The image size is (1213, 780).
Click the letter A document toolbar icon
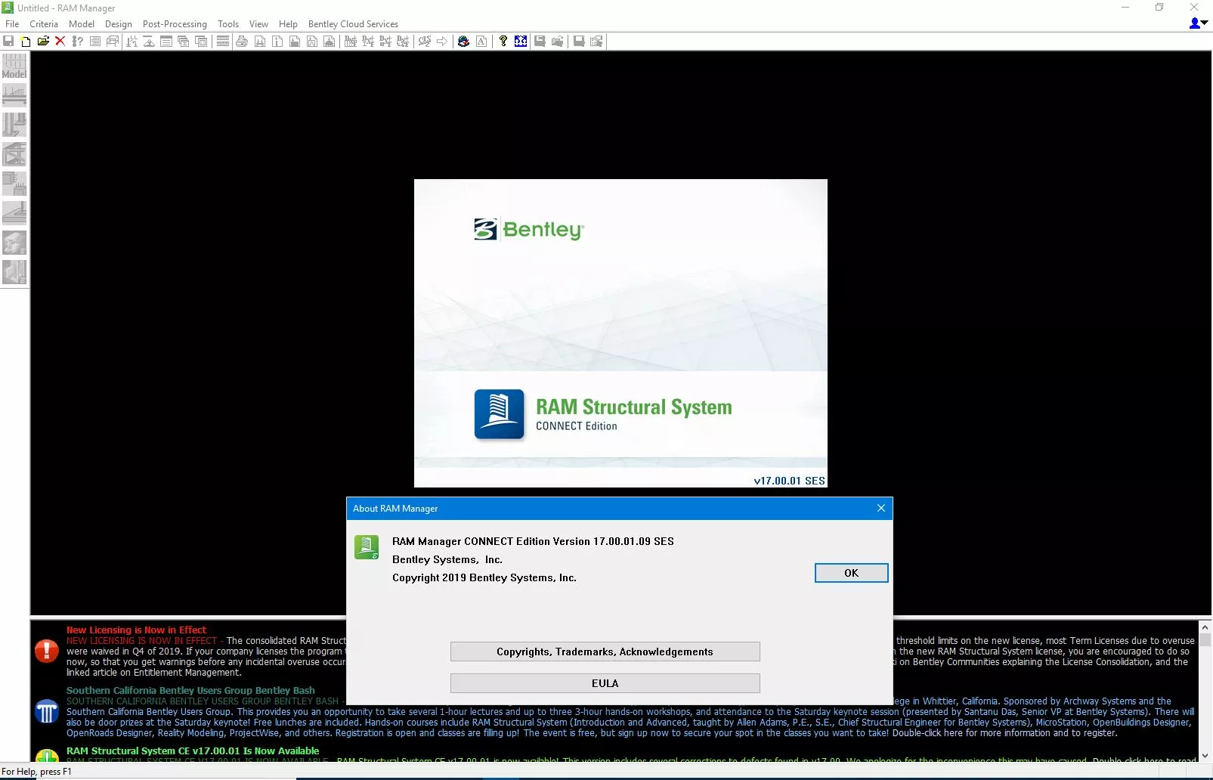(x=481, y=42)
